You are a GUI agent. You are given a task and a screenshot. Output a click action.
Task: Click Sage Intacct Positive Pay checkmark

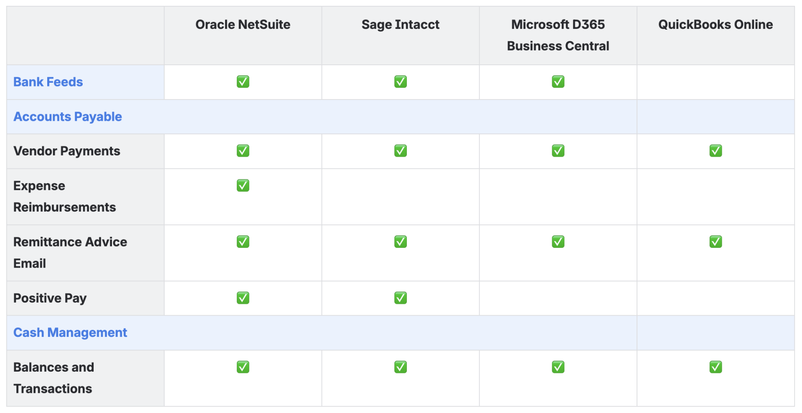pyautogui.click(x=400, y=298)
